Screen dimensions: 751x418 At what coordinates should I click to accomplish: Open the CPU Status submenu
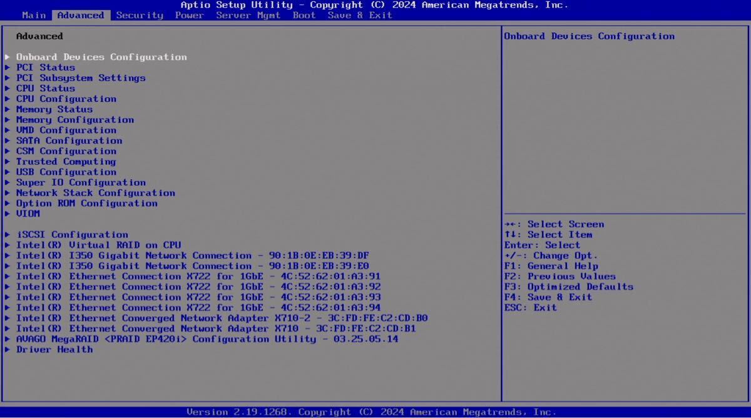click(x=46, y=88)
